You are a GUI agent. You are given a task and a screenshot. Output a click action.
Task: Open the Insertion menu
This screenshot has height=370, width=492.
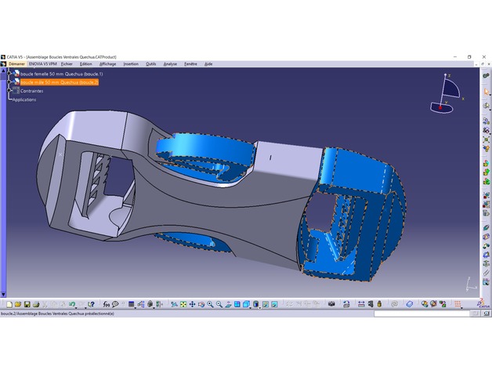tap(130, 63)
